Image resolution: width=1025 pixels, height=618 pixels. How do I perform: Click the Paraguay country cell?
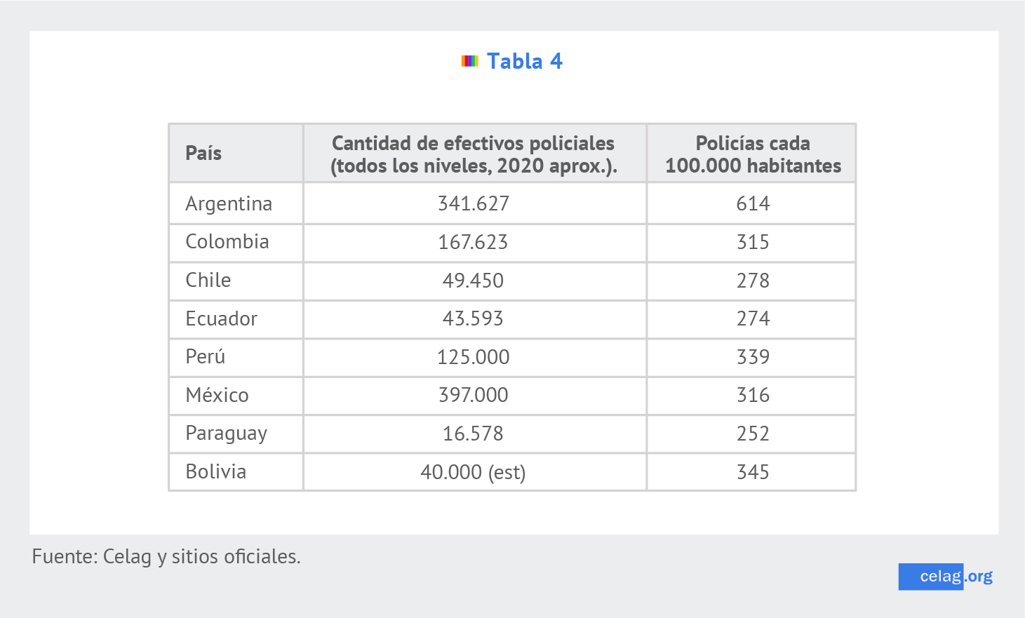pyautogui.click(x=226, y=434)
